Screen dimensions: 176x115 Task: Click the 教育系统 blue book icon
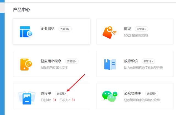(110, 64)
